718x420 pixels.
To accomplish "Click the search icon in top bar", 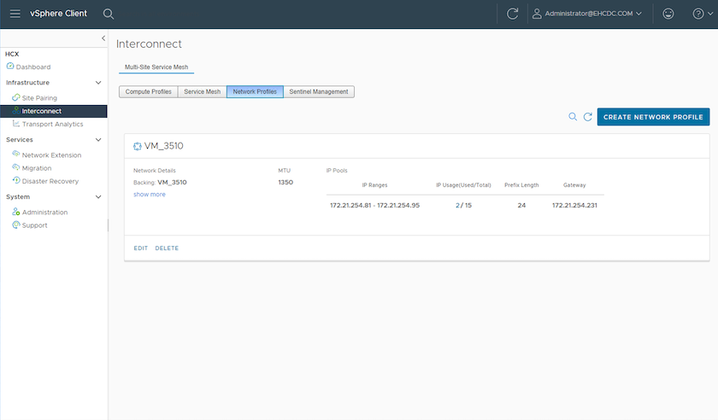I will pyautogui.click(x=109, y=14).
